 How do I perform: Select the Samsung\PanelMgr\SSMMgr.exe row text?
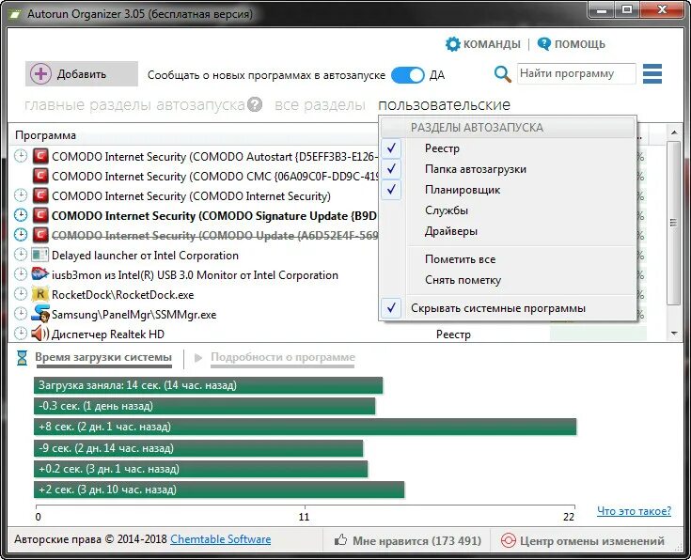133,314
